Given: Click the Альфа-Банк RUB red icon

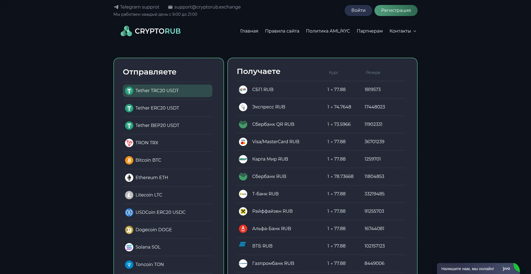Looking at the screenshot, I should (243, 229).
